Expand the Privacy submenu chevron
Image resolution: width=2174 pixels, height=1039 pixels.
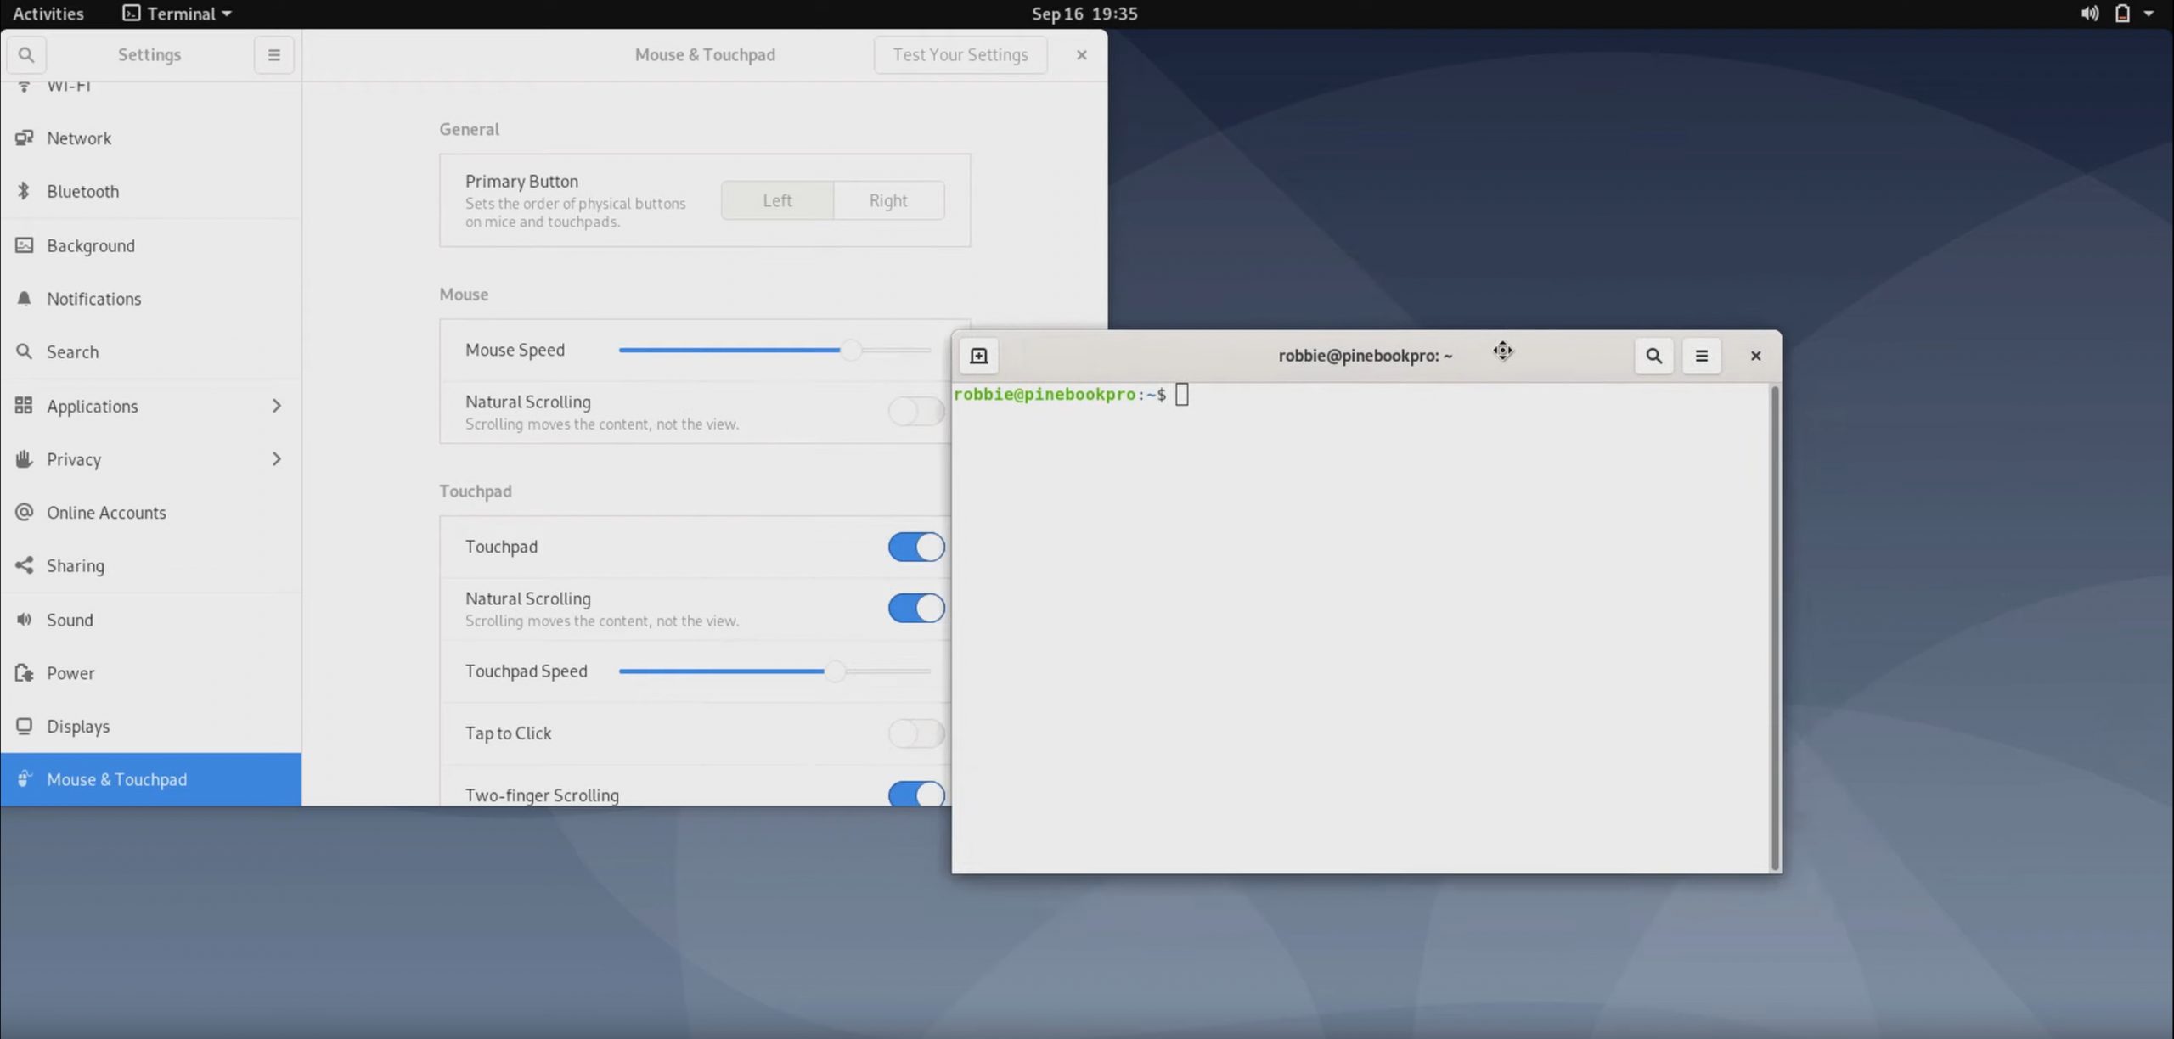[x=276, y=459]
